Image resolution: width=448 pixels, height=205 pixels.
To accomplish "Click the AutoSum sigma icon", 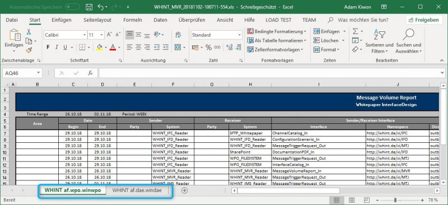I will 355,31.
